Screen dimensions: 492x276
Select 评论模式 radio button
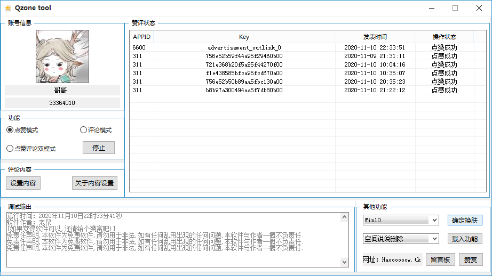tap(83, 130)
